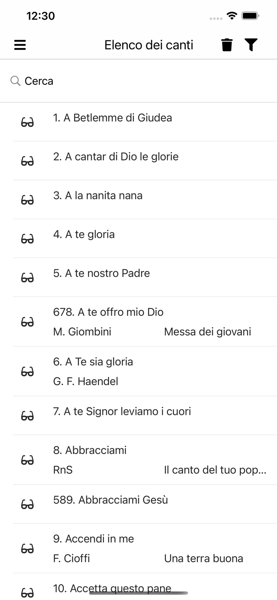Image resolution: width=277 pixels, height=600 pixels.
Task: Open the hamburger navigation menu
Action: pyautogui.click(x=19, y=45)
